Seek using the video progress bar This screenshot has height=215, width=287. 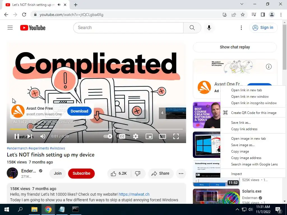[96, 129]
